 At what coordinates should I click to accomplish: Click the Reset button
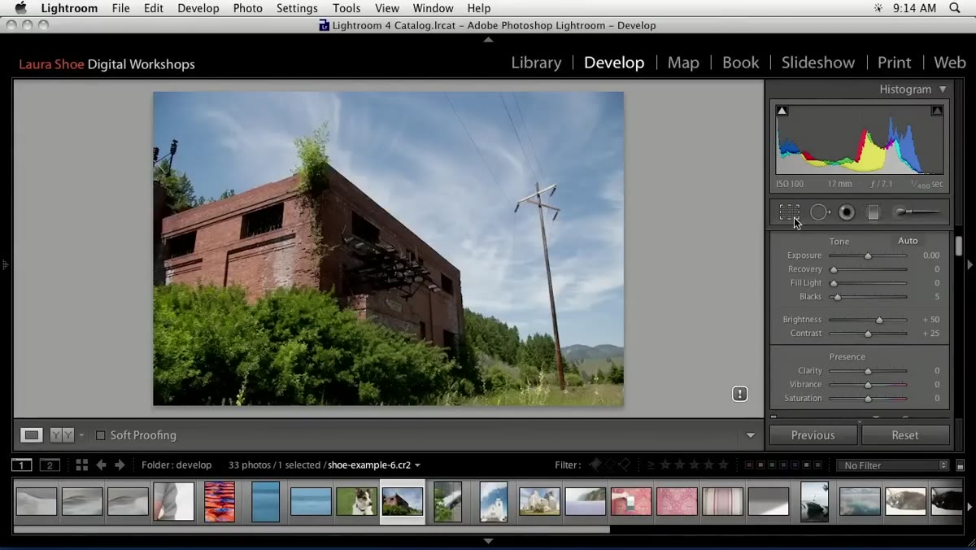(905, 435)
